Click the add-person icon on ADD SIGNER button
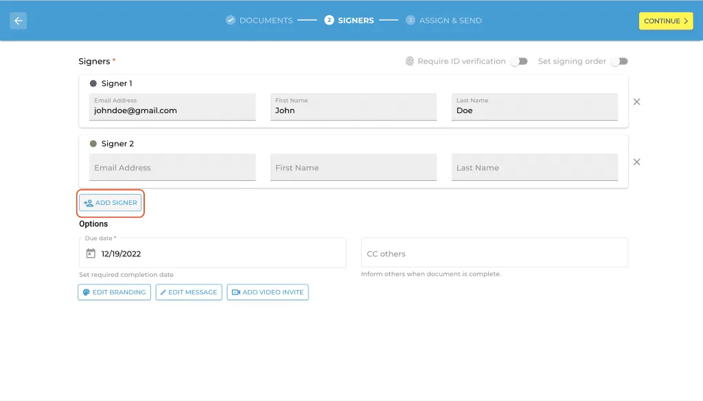Screen dimensions: 703x401 tap(88, 203)
